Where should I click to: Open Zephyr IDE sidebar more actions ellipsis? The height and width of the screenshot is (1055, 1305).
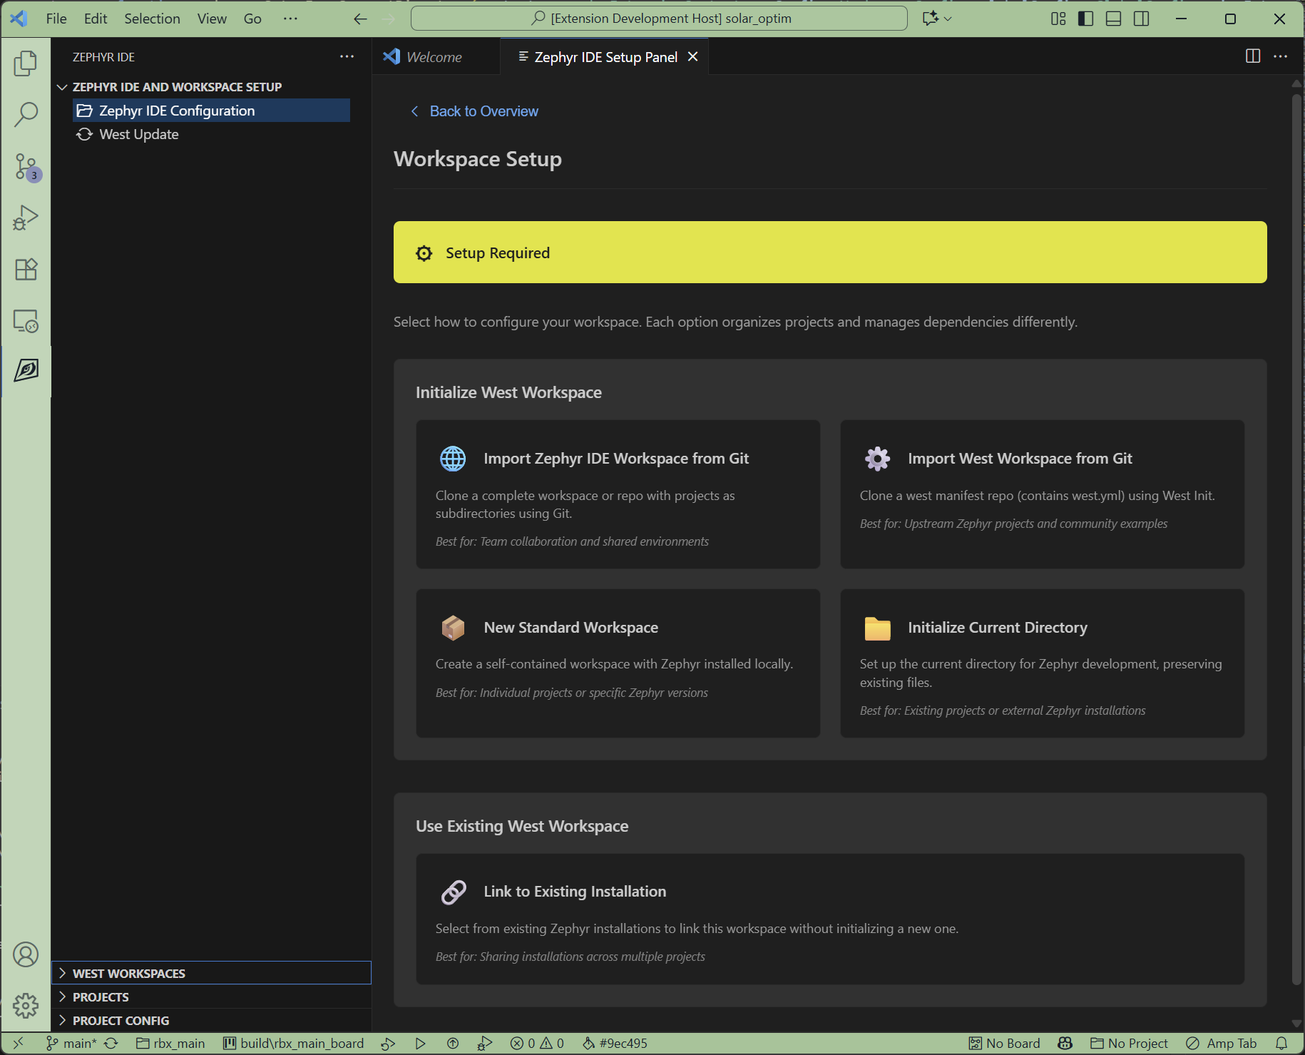(x=347, y=56)
